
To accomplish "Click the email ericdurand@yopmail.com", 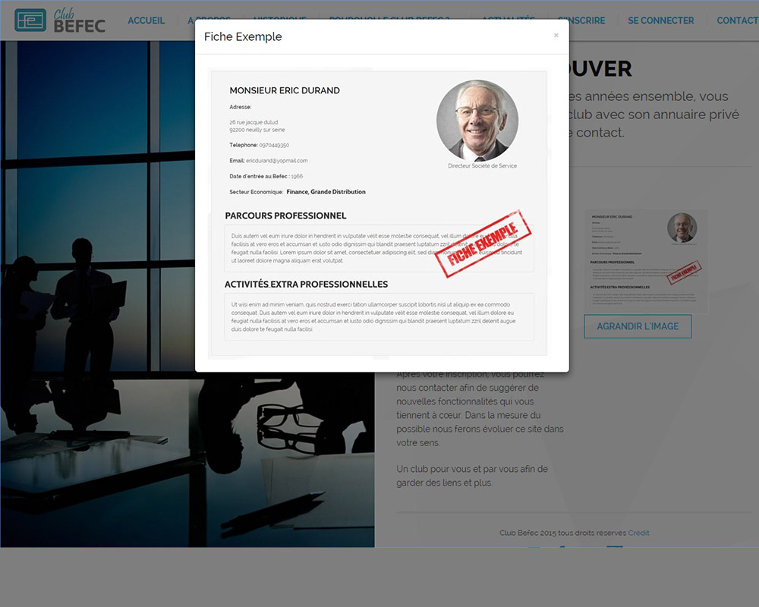I will point(276,161).
